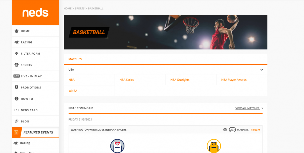Click the 227 markets count badge
The width and height of the screenshot is (304, 153).
[232, 130]
